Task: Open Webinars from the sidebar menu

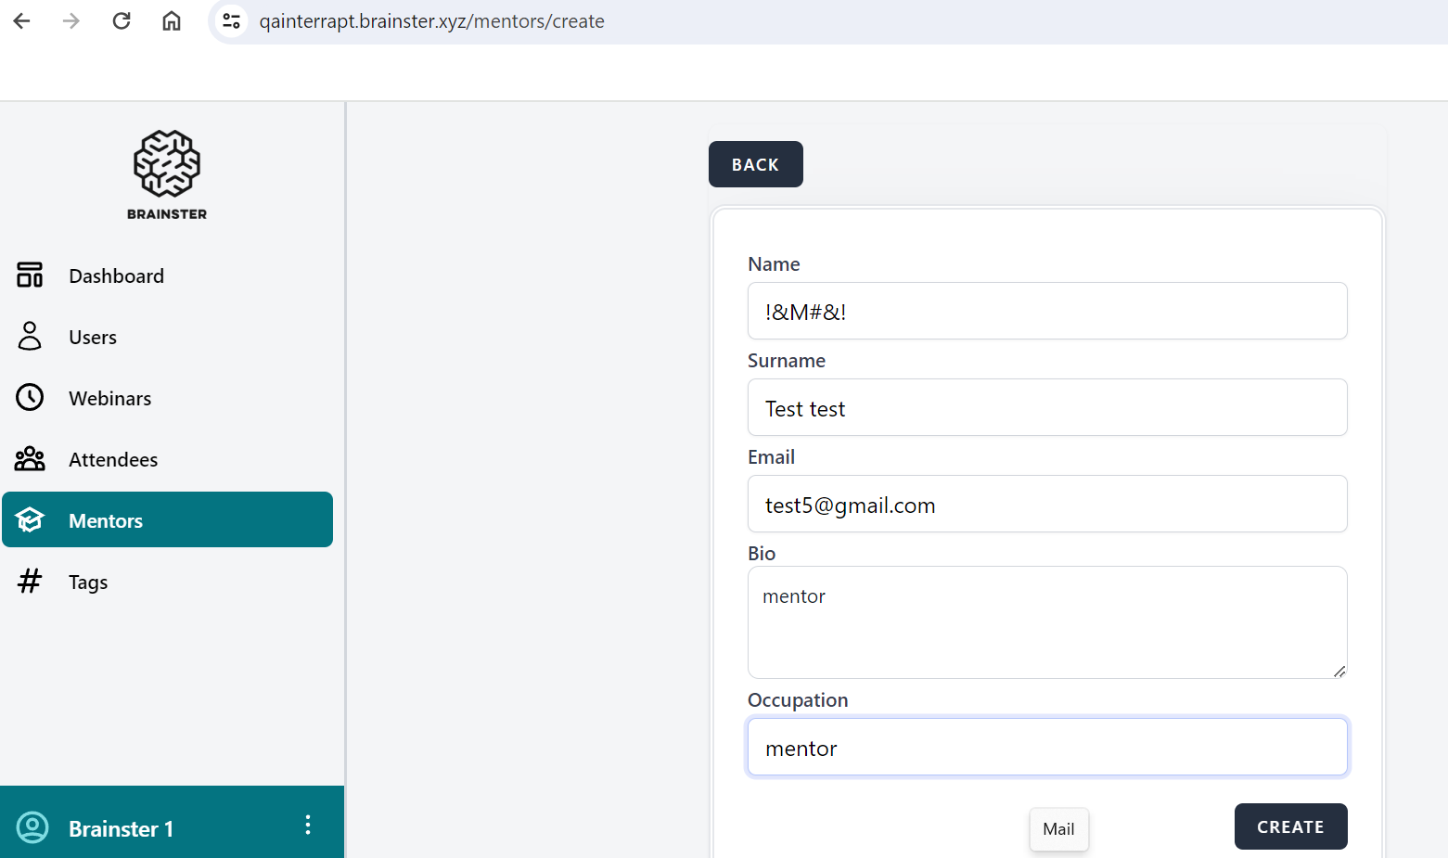Action: [x=109, y=399]
